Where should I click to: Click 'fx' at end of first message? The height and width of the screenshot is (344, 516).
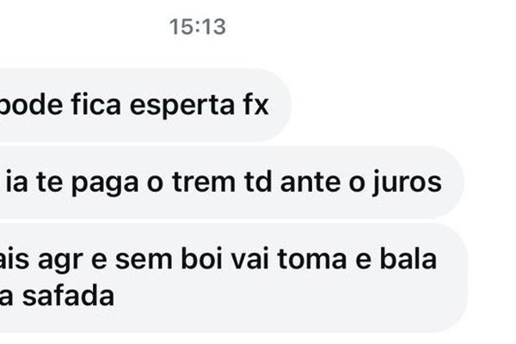[256, 104]
